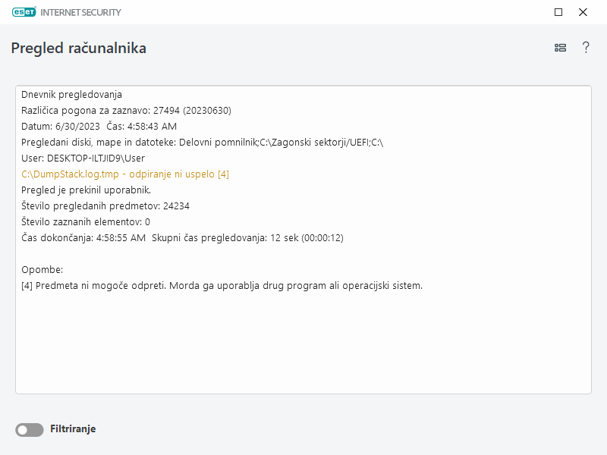Screen dimensions: 607x455
Task: Select the ESET logo
Action: coord(24,12)
